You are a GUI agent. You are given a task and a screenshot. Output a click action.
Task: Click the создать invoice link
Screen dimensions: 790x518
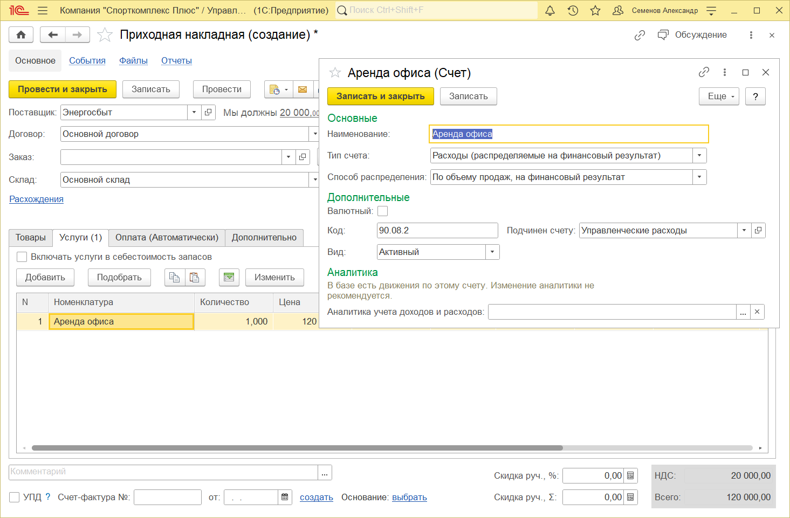pos(317,498)
